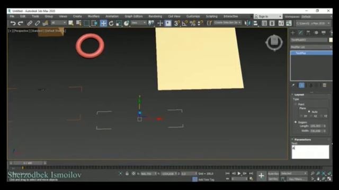Select the Unlink Selection tool
Image resolution: width=339 pixels, height=190 pixels.
(x=38, y=23)
